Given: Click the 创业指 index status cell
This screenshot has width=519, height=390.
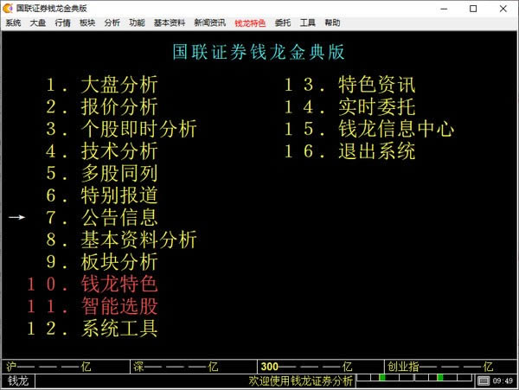Looking at the screenshot, I should (x=451, y=367).
